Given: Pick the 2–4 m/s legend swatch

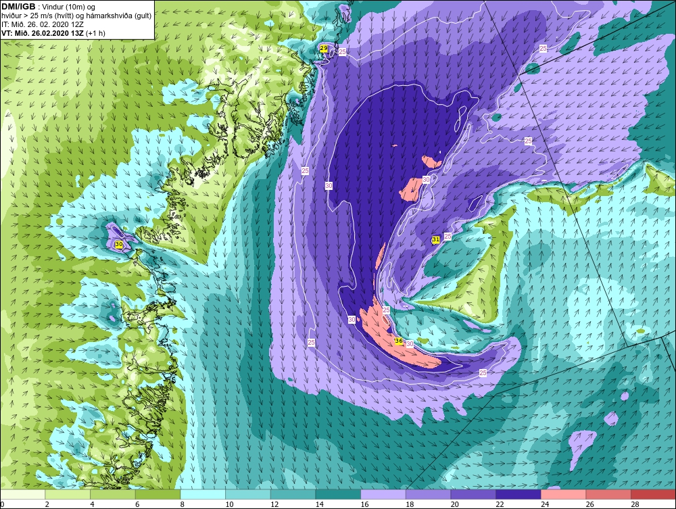Looking at the screenshot, I should (x=67, y=494).
